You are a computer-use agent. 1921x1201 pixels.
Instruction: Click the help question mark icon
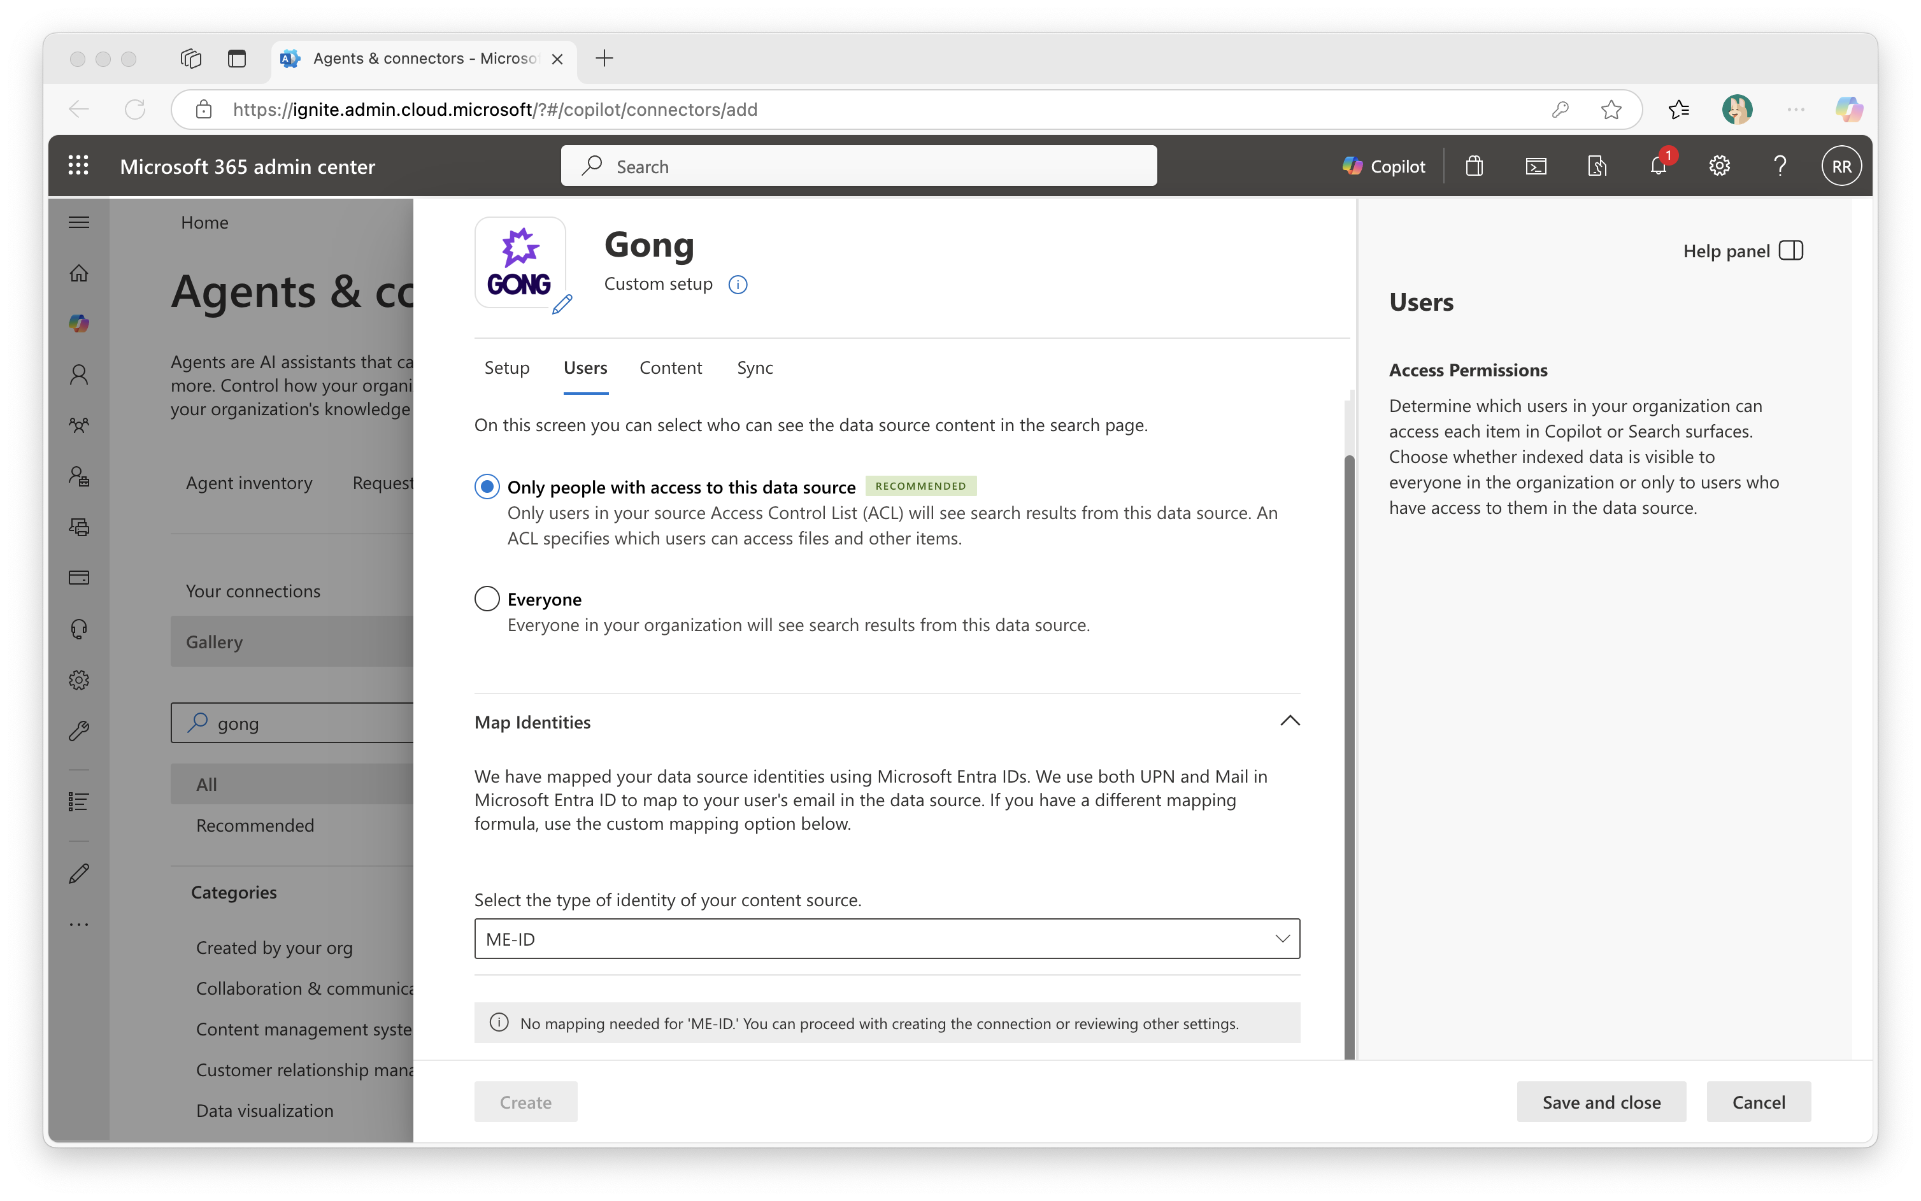(x=1780, y=166)
